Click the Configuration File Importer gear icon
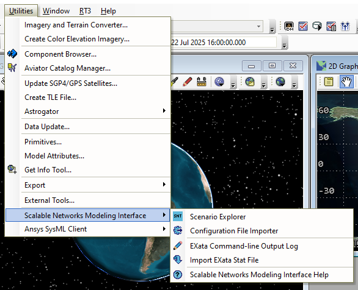Screen dimensions: 358x290 click(178, 230)
